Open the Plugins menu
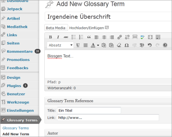Image resolution: width=172 pixels, height=137 pixels. pyautogui.click(x=14, y=86)
